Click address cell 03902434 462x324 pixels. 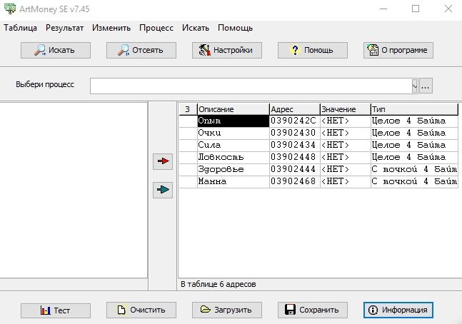tap(295, 145)
